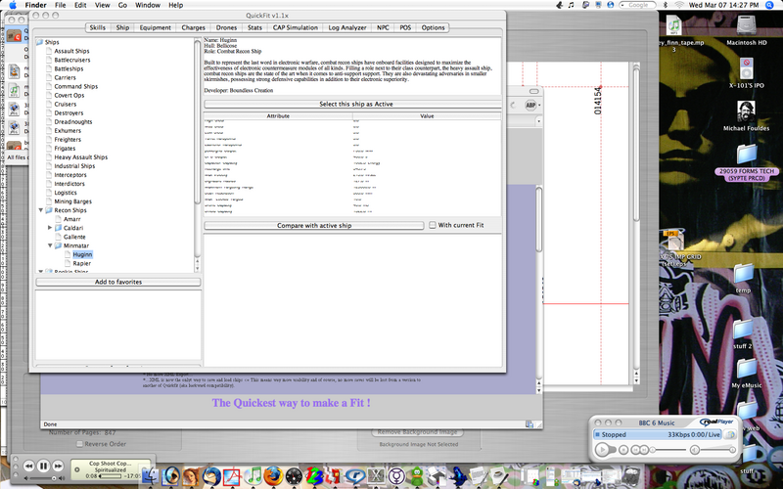Click Compare with active ship button
This screenshot has width=783, height=489.
pyautogui.click(x=314, y=226)
